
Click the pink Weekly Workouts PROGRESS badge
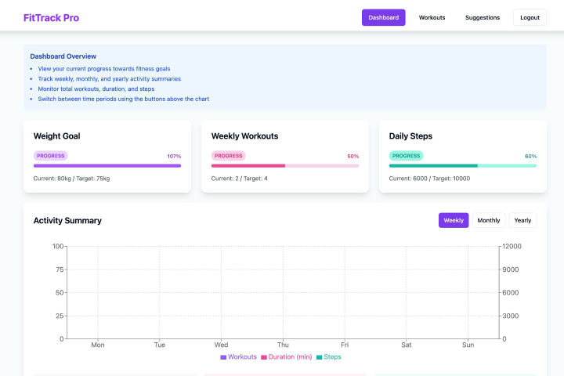[x=228, y=156]
